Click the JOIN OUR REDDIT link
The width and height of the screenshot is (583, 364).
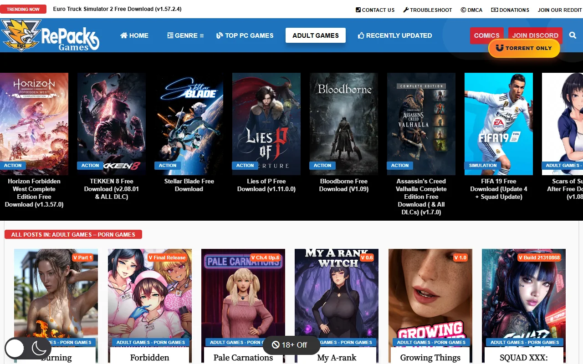[560, 10]
